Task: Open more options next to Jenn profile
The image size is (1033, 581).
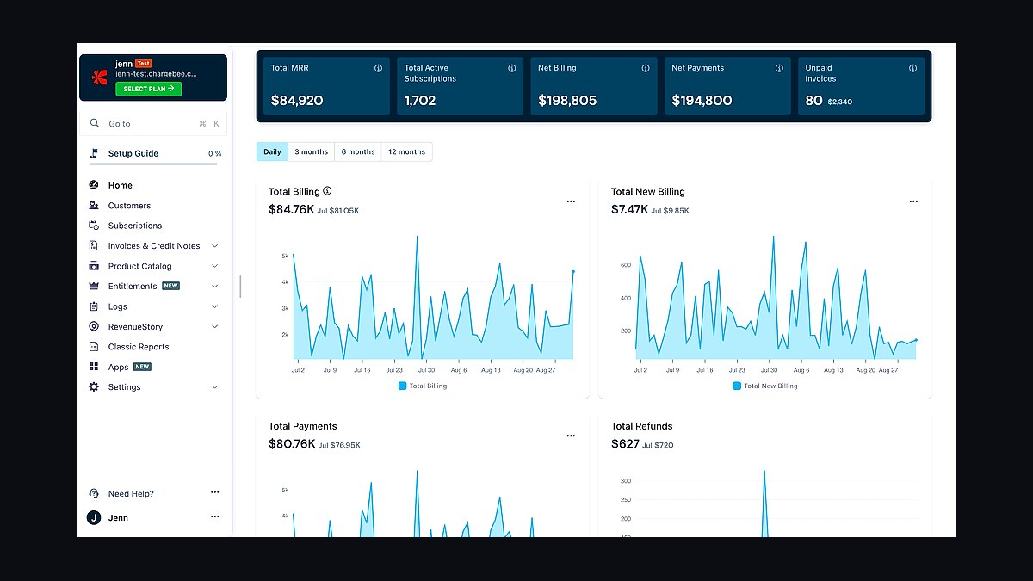Action: (215, 516)
